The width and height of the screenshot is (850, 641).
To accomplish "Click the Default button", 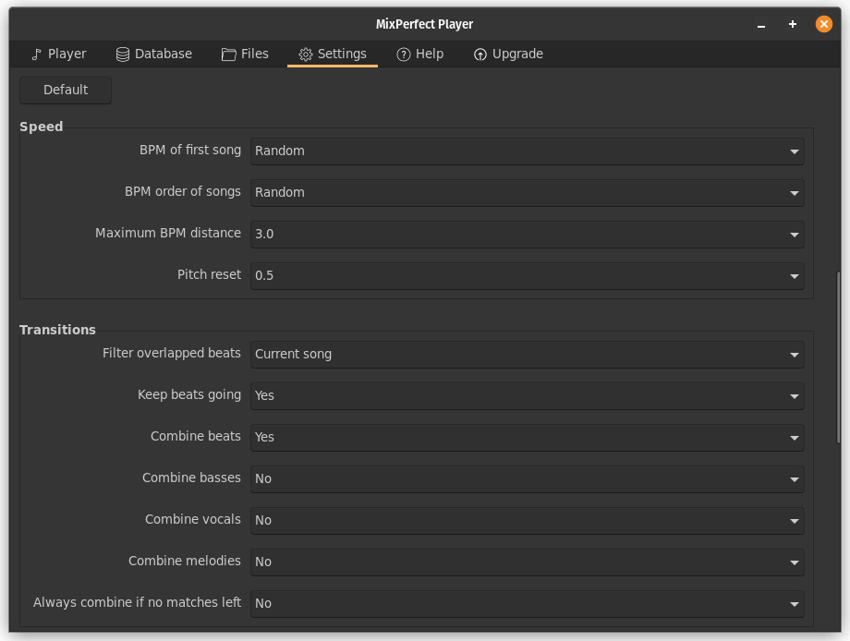I will point(66,90).
